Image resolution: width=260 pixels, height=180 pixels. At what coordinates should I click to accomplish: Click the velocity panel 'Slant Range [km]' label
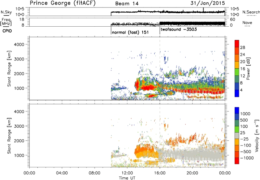(x=9, y=135)
